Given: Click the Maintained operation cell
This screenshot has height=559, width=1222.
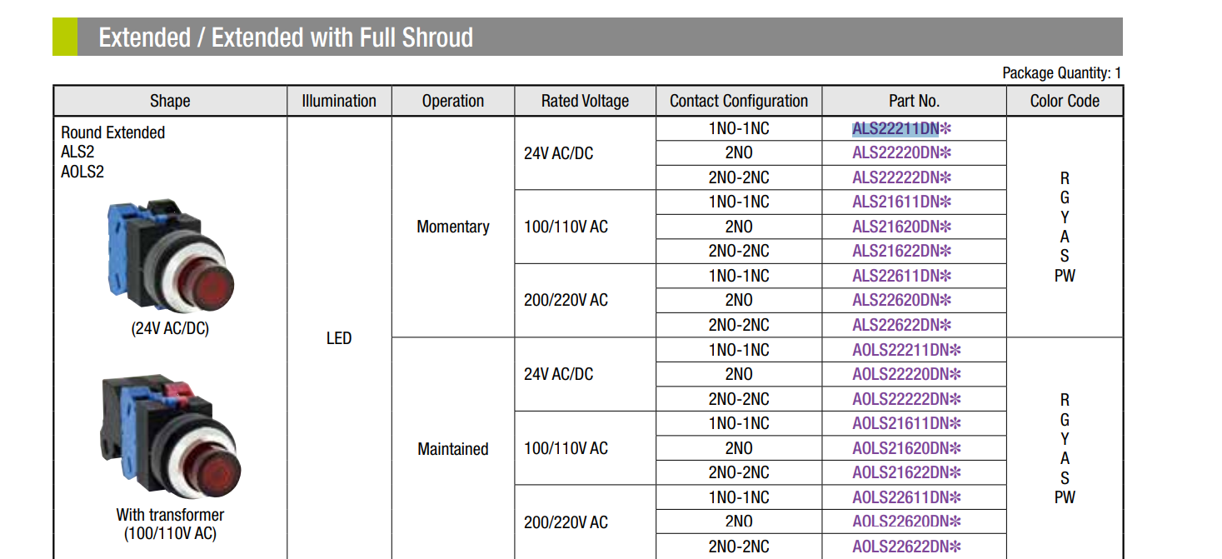Looking at the screenshot, I should pos(453,449).
